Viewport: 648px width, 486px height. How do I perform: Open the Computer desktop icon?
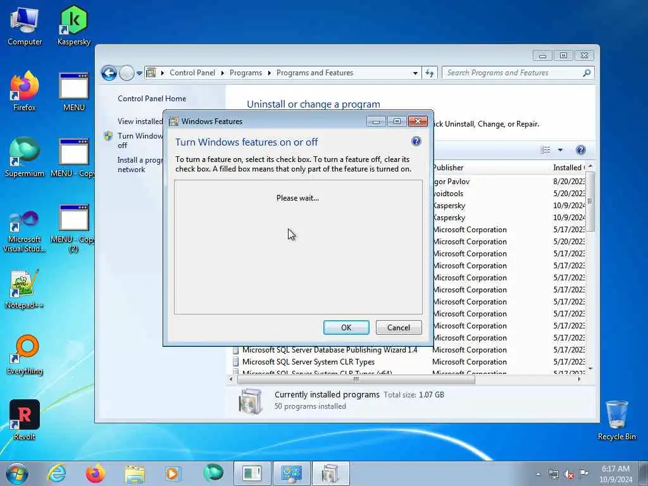tap(25, 25)
